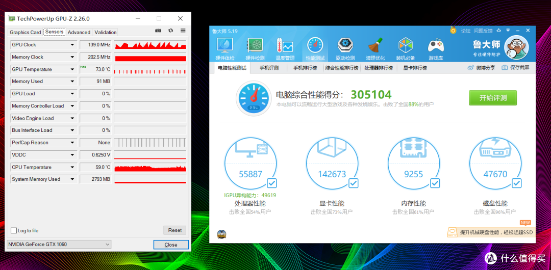The height and width of the screenshot is (270, 551).
Task: Click 保存截屏 save screenshot link
Action: pyautogui.click(x=515, y=68)
